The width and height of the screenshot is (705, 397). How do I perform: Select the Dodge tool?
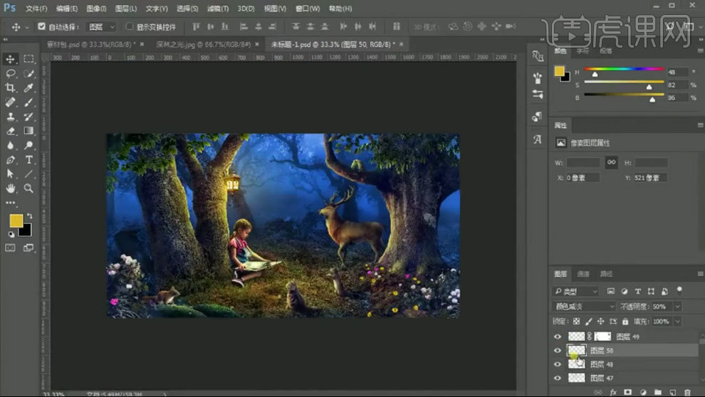28,145
